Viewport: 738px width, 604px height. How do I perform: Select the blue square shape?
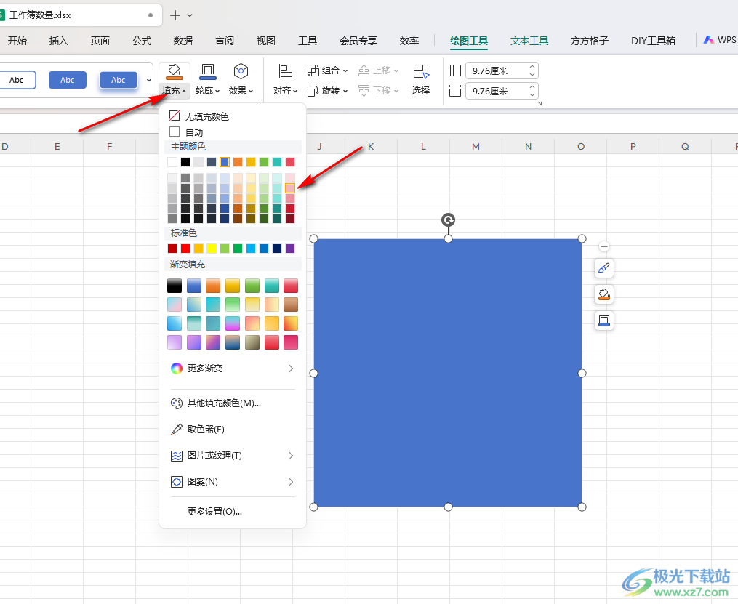(448, 373)
